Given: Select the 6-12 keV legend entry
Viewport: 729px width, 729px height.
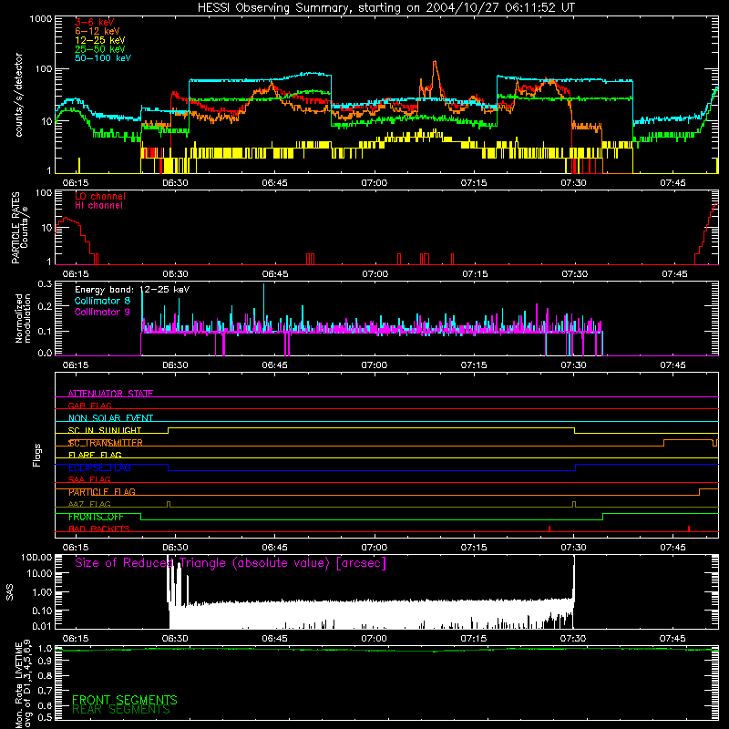Looking at the screenshot, I should [98, 31].
